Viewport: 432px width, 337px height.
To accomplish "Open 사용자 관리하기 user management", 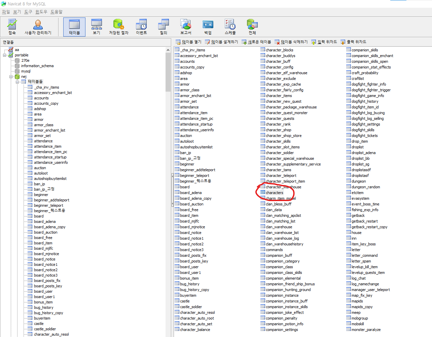I will point(38,27).
